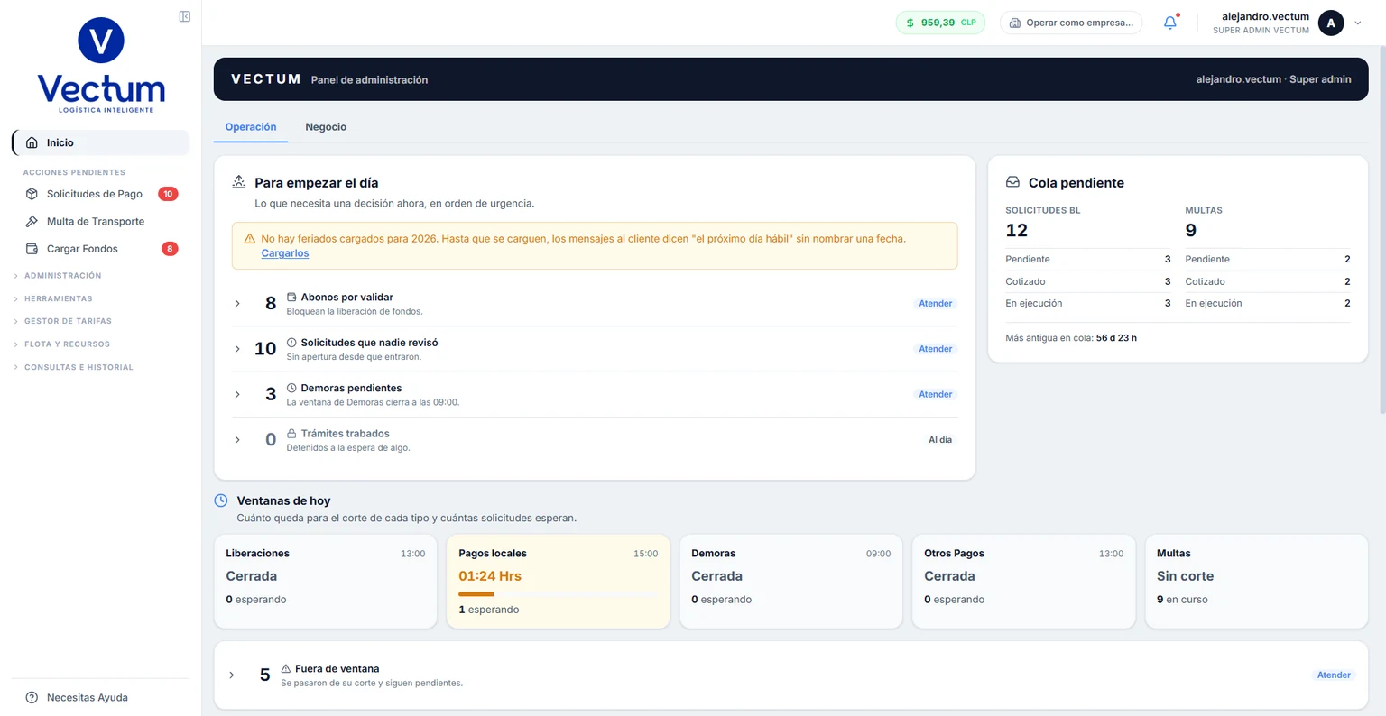Open Solicitudes de Pago menu item
Image resolution: width=1386 pixels, height=716 pixels.
pyautogui.click(x=101, y=194)
